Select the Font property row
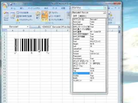 point(89,41)
